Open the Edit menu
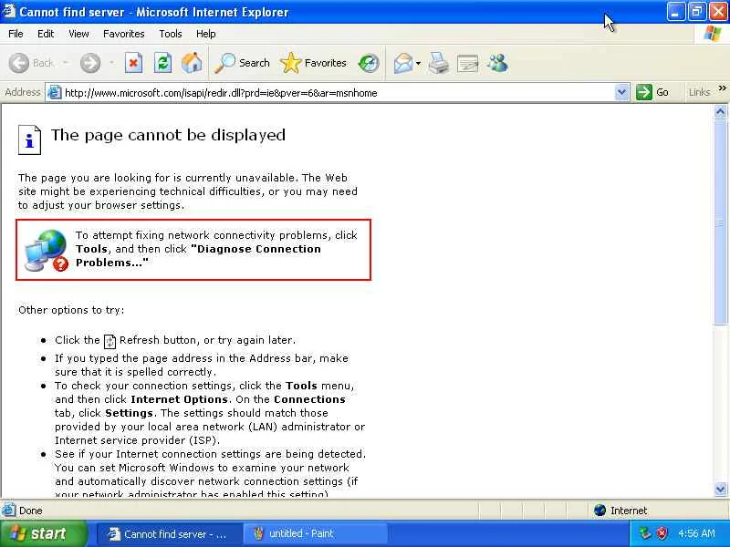The height and width of the screenshot is (547, 730). pos(46,34)
